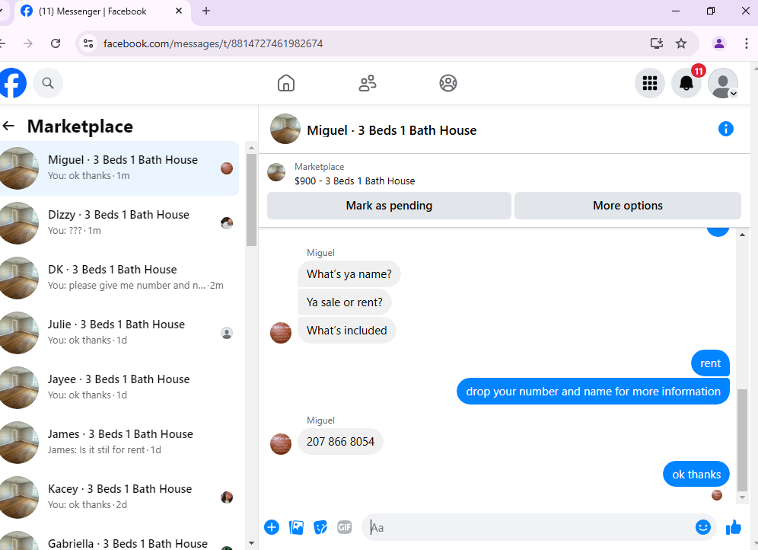
Task: Open the account profile avatar menu
Action: 723,83
